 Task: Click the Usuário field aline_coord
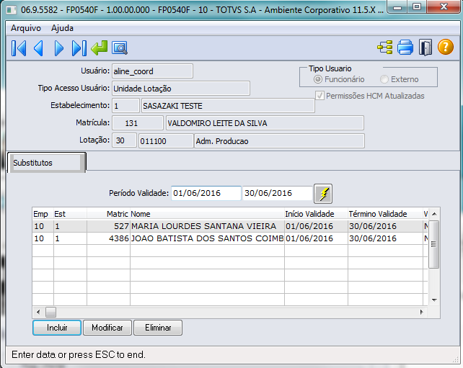click(152, 71)
